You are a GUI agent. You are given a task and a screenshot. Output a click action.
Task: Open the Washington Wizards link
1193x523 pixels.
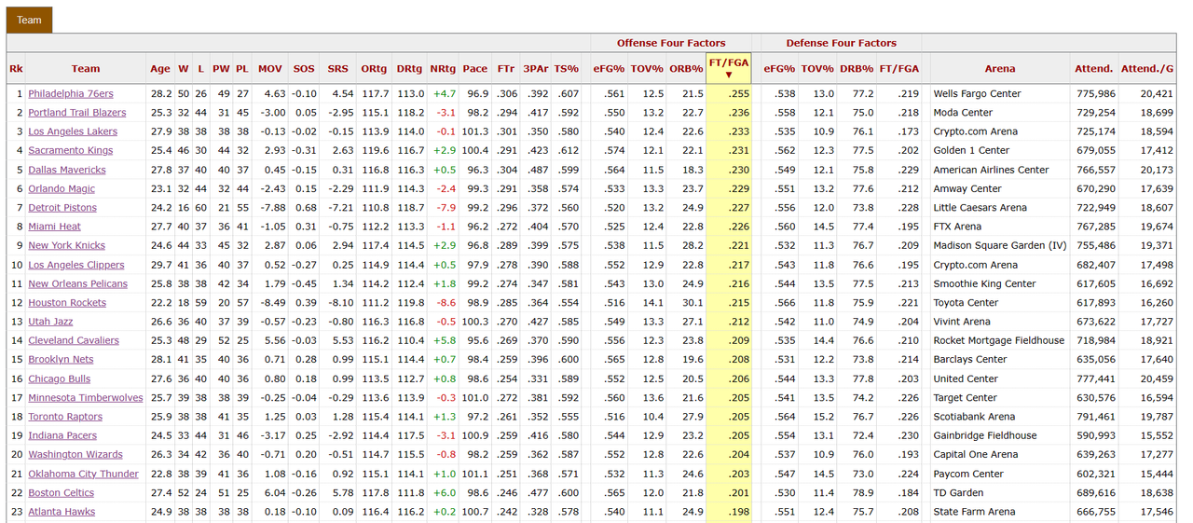pos(75,454)
